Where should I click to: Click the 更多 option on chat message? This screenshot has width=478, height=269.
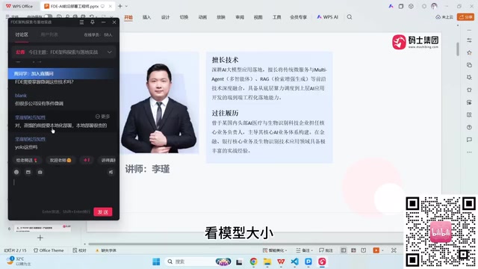(x=103, y=117)
